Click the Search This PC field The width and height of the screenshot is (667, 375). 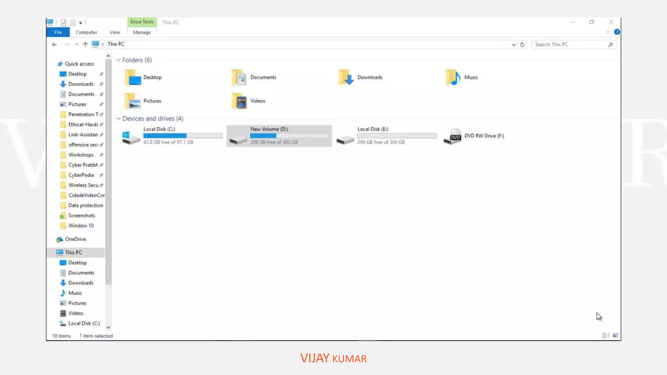[570, 45]
